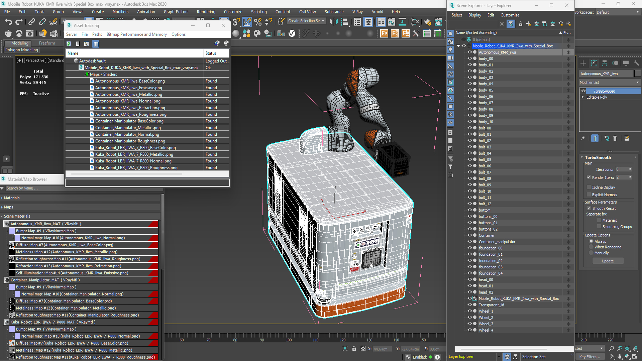The height and width of the screenshot is (361, 642).
Task: Click the V-Ray logo toolbar icon
Action: coord(292,33)
